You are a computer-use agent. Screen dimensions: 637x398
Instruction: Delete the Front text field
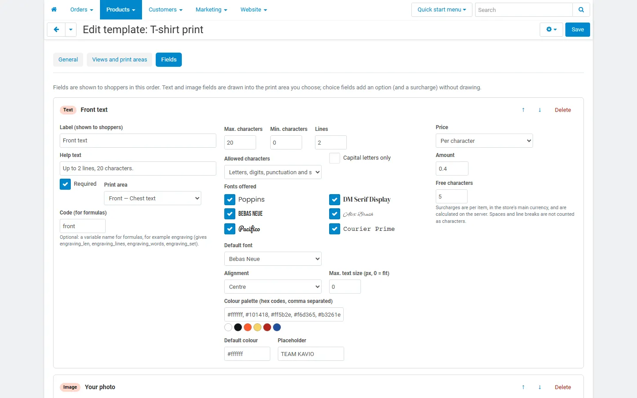pyautogui.click(x=563, y=110)
